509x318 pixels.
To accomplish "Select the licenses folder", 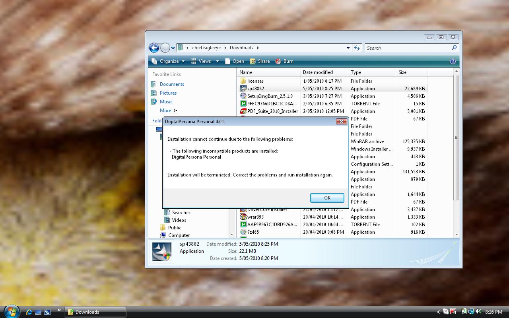I will [332, 81].
